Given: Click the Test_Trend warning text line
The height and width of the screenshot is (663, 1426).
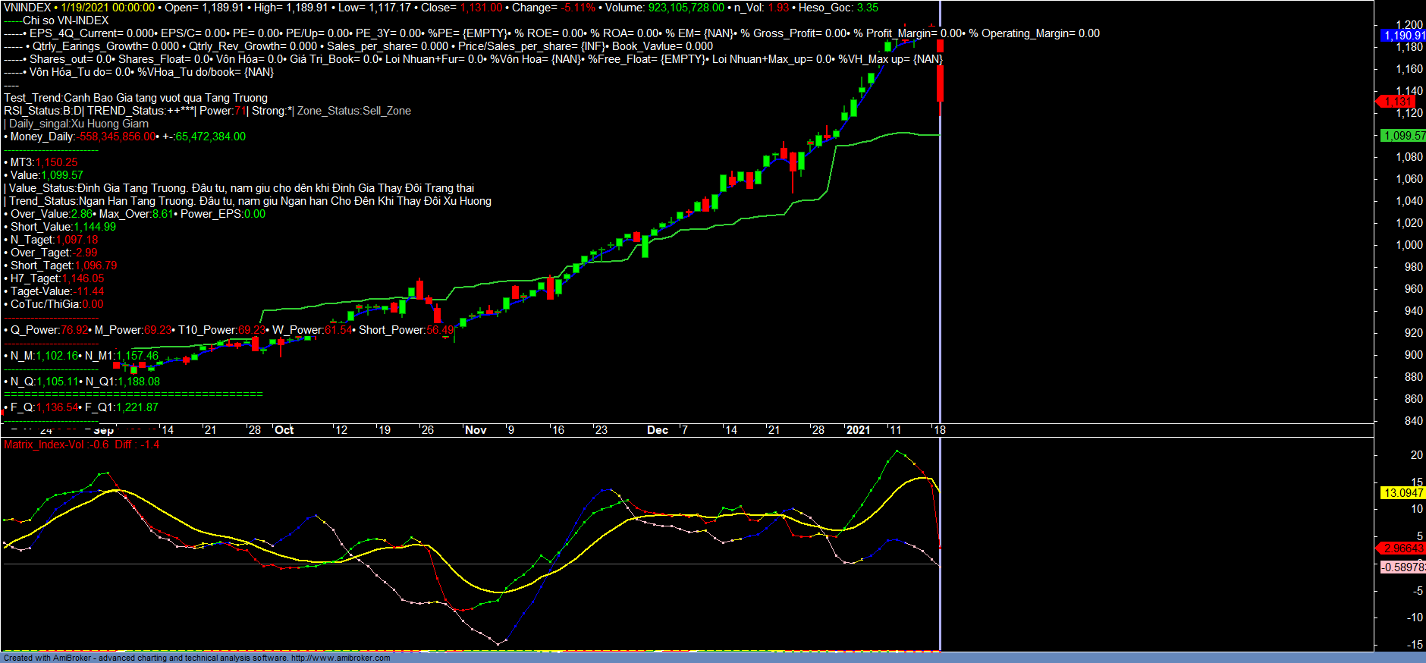Looking at the screenshot, I should click(x=136, y=98).
